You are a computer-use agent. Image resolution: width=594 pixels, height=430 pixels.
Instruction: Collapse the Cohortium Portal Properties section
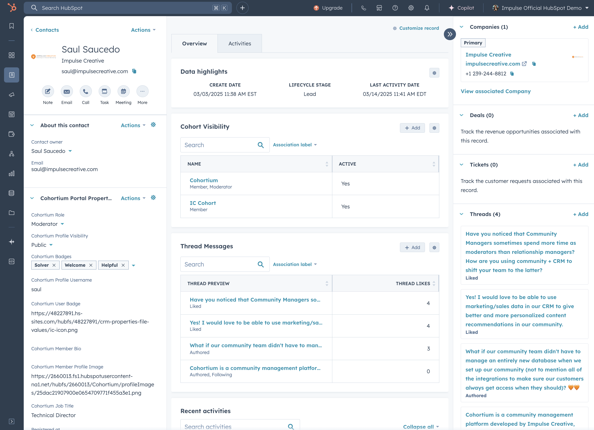click(32, 198)
